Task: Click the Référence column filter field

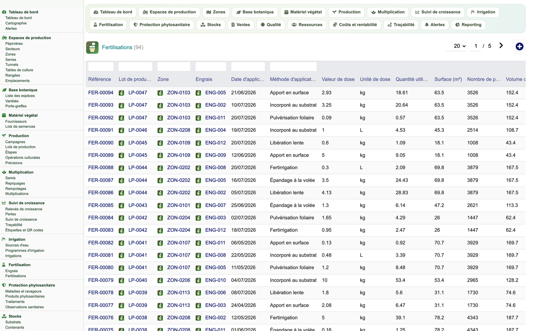Action: (101, 67)
